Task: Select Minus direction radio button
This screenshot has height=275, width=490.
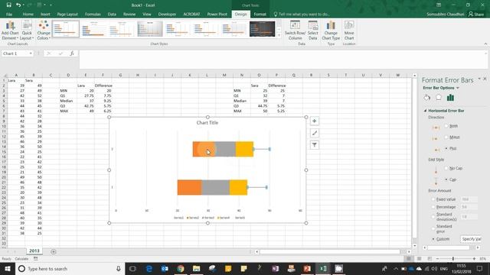Action: (x=446, y=137)
